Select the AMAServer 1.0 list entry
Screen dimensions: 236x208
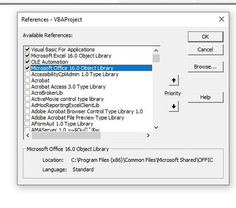pyautogui.click(x=65, y=130)
